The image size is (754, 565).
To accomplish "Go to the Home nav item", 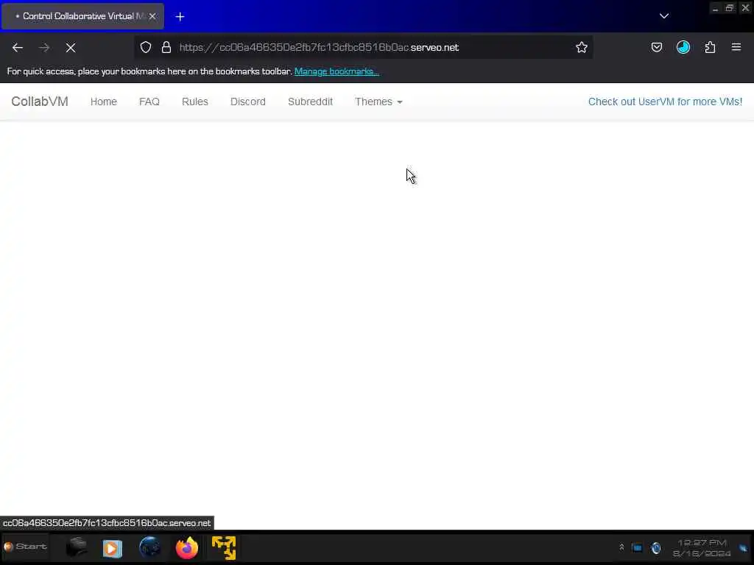I will 104,102.
